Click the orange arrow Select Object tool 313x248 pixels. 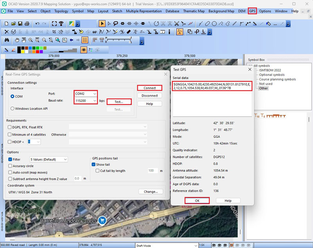click(x=102, y=24)
